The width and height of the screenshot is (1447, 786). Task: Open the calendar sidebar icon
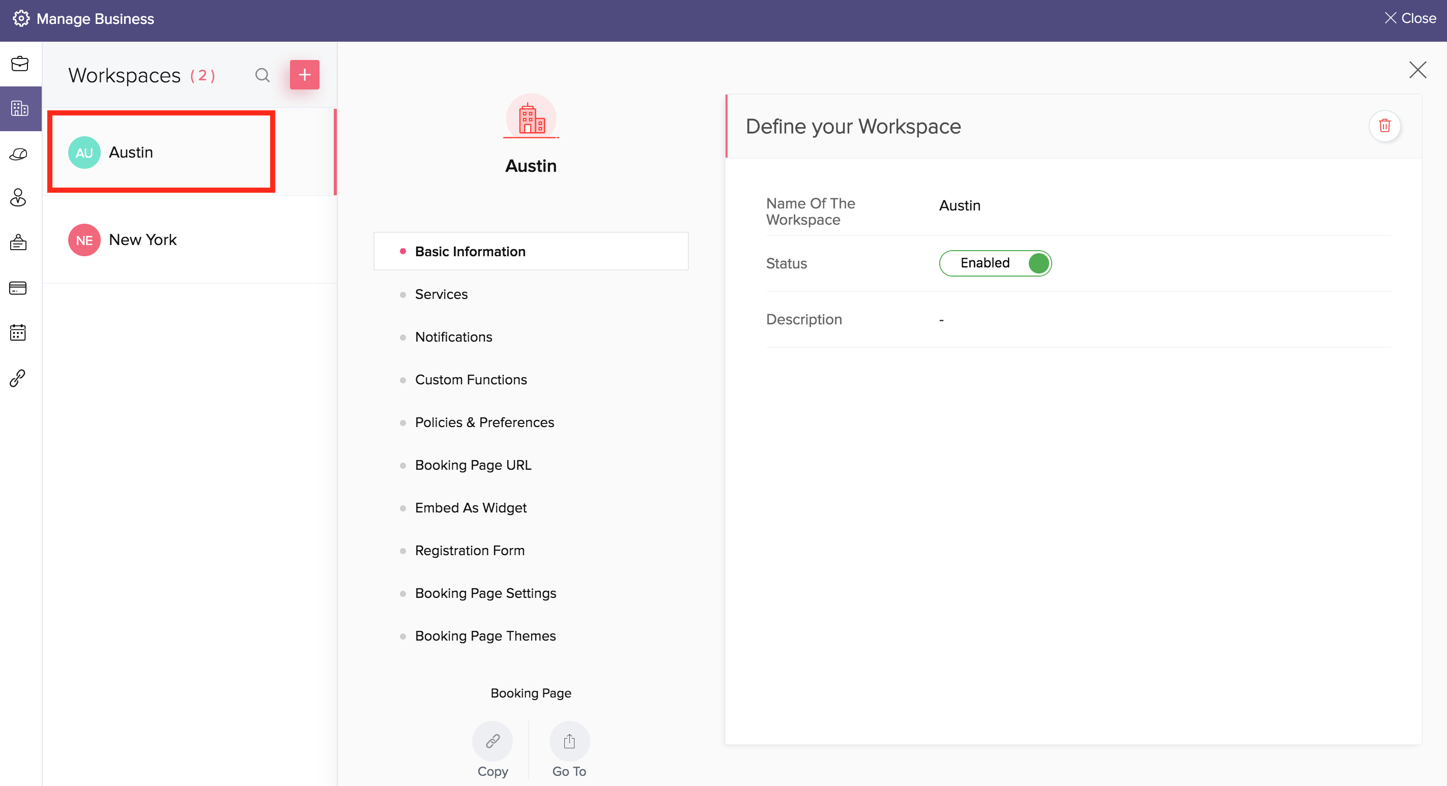[x=18, y=332]
